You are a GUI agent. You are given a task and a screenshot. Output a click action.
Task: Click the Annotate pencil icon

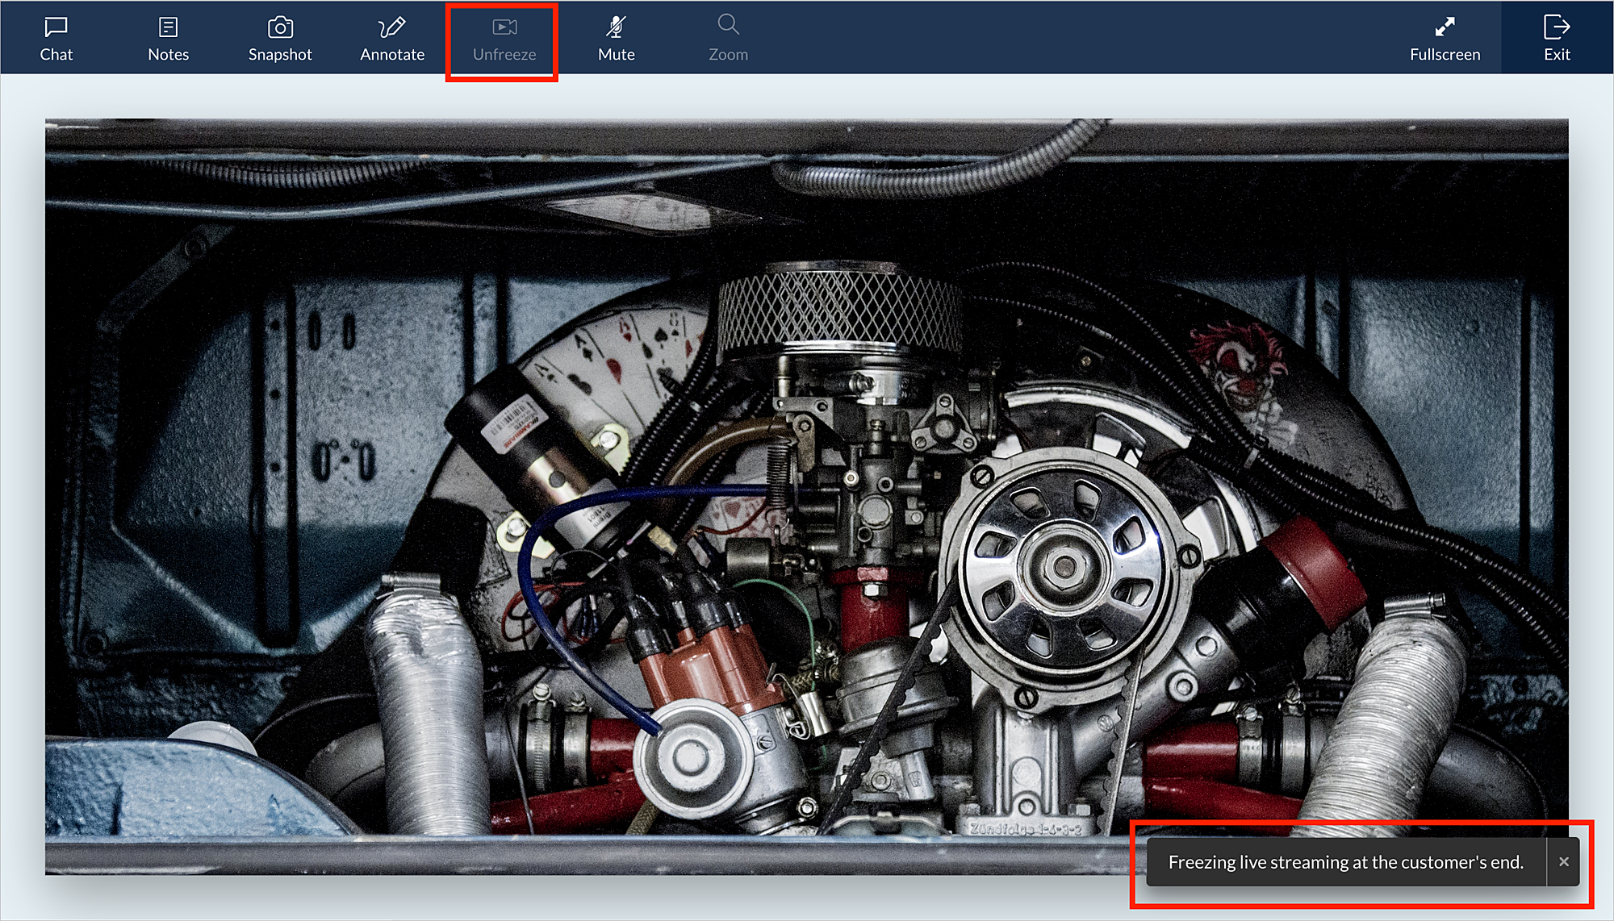coord(392,27)
